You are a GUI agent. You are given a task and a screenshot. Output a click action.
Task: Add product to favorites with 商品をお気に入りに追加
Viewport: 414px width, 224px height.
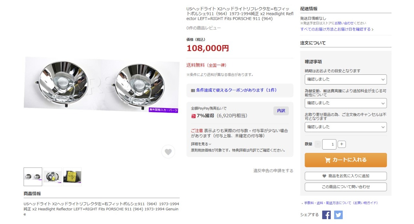click(x=346, y=176)
